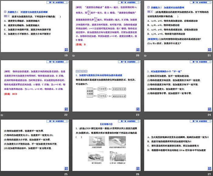Click the corner button icon on slide 23
This screenshot has width=213, height=176.
point(137,108)
